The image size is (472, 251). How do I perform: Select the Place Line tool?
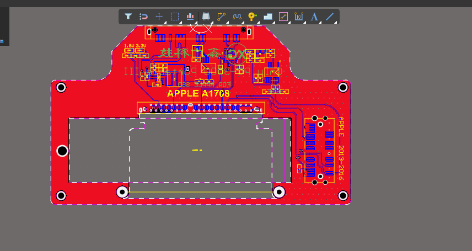330,16
